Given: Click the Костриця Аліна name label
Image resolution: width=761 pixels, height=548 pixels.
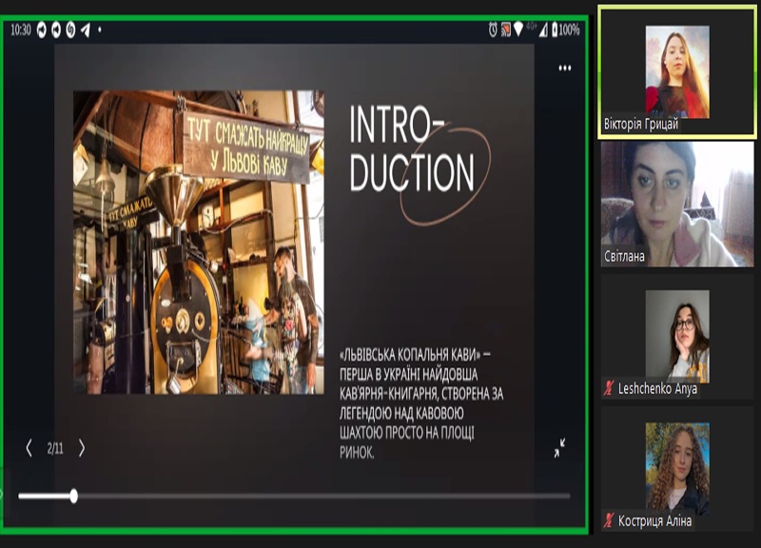Looking at the screenshot, I should pyautogui.click(x=654, y=520).
